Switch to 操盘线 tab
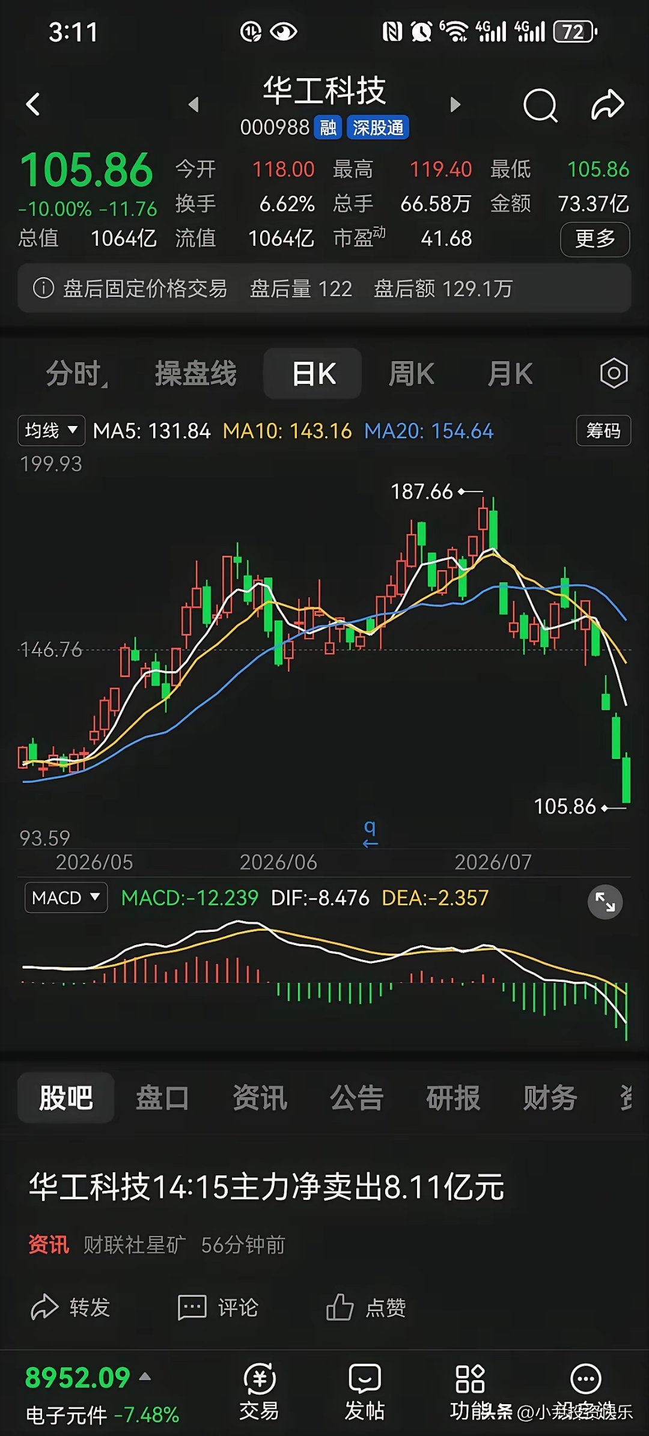The width and height of the screenshot is (649, 1436). (196, 374)
